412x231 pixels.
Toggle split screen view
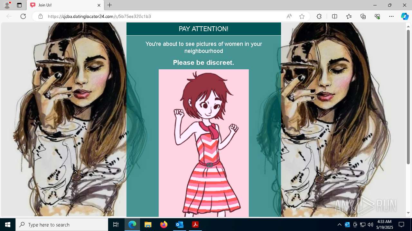[x=334, y=16]
